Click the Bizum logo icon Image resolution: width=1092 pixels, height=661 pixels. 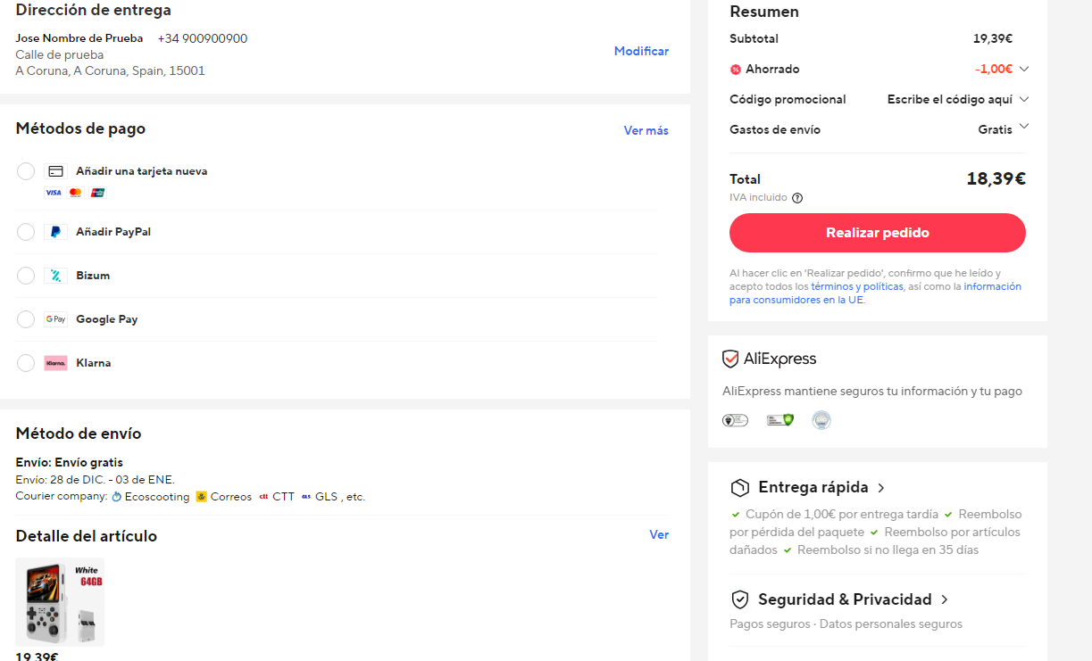pyautogui.click(x=55, y=276)
